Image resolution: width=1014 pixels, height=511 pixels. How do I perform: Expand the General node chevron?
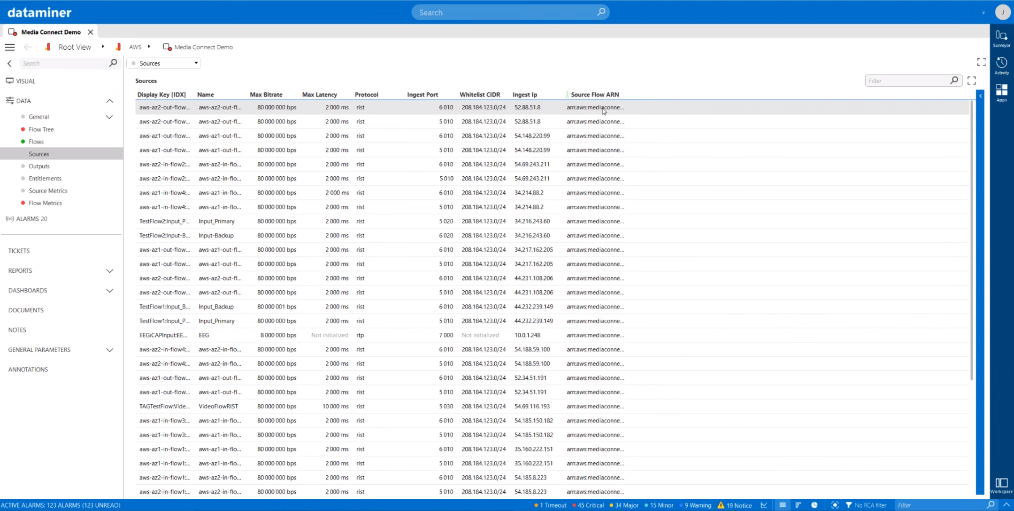[x=109, y=117]
